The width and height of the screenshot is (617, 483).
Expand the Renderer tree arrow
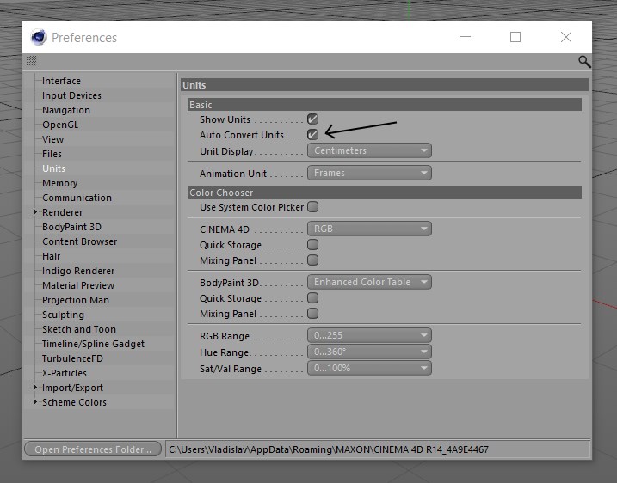click(35, 211)
